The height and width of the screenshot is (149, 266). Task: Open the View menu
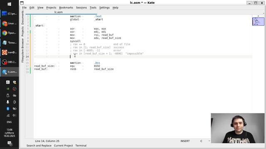[40, 7]
